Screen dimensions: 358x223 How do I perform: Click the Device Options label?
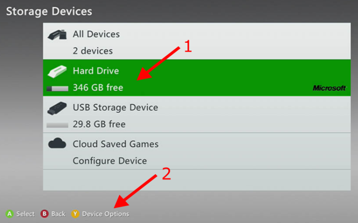(105, 214)
